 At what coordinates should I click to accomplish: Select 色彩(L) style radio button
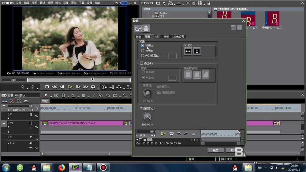(144, 77)
